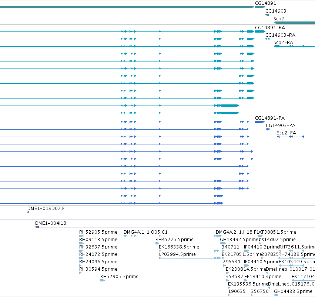This screenshot has width=315, height=297.
Task: Click the EST glyph under RH45275.5prime
Action: pyautogui.click(x=157, y=243)
